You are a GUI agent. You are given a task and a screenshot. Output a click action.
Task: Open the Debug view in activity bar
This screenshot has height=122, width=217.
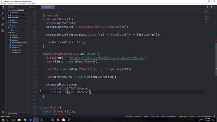click(3, 25)
